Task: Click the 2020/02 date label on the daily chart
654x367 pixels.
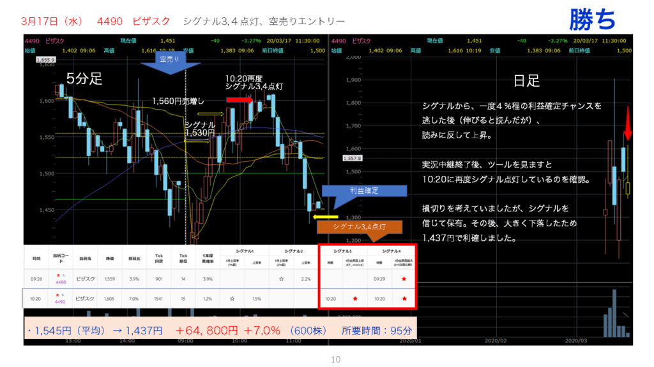Action: click(496, 340)
